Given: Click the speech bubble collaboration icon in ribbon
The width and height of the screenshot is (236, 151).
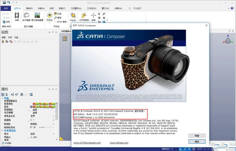Looking at the screenshot, I should pyautogui.click(x=55, y=14).
